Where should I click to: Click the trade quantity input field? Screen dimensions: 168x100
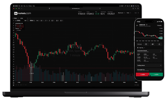pos(24,21)
